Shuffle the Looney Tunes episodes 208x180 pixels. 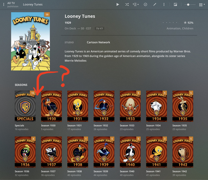(127, 4)
